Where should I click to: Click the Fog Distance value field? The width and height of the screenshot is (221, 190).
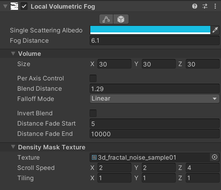click(x=154, y=41)
